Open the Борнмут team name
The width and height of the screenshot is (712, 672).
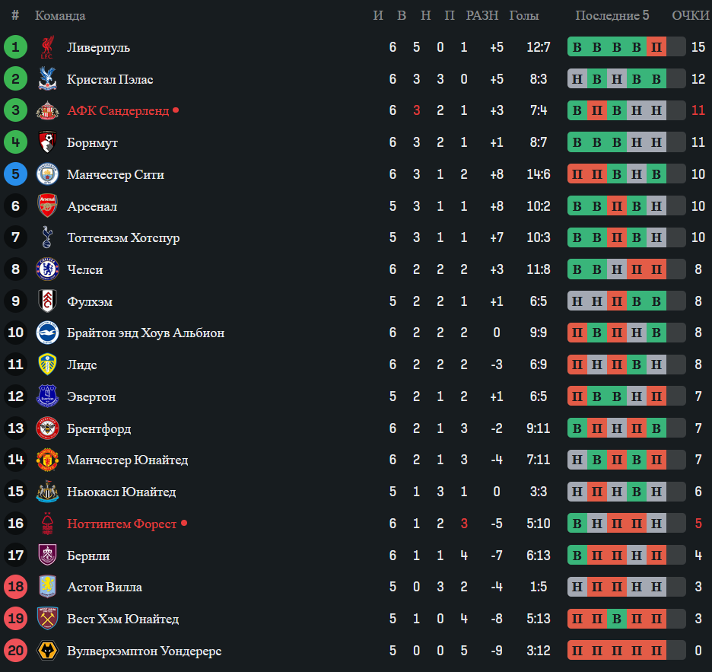tap(92, 142)
